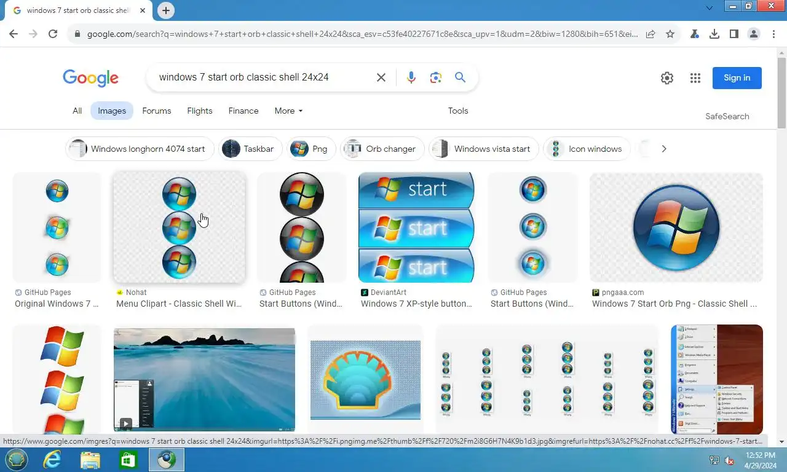Sign in to Google
The image size is (787, 472).
coord(737,77)
